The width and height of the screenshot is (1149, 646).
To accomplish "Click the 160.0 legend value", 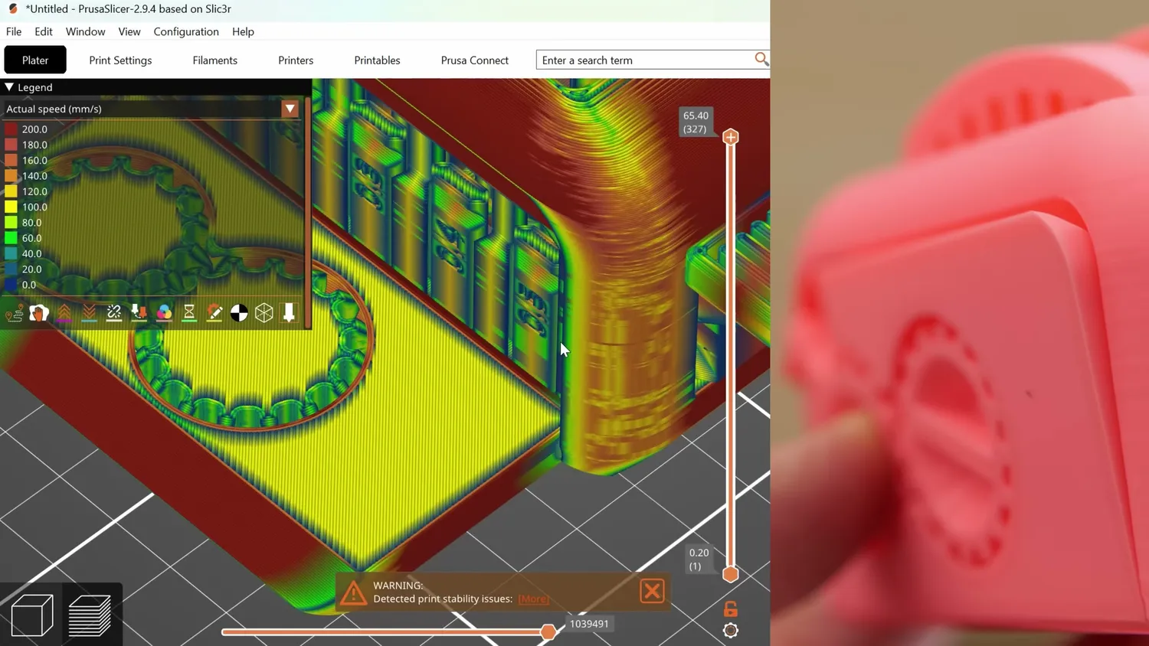I will point(34,160).
